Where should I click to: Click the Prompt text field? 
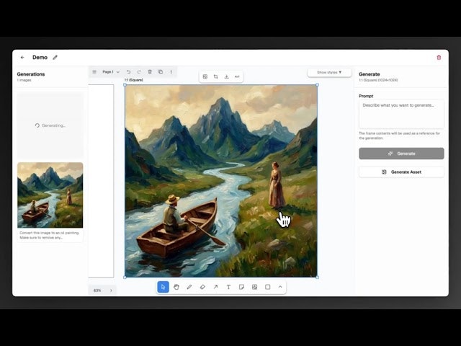(401, 114)
